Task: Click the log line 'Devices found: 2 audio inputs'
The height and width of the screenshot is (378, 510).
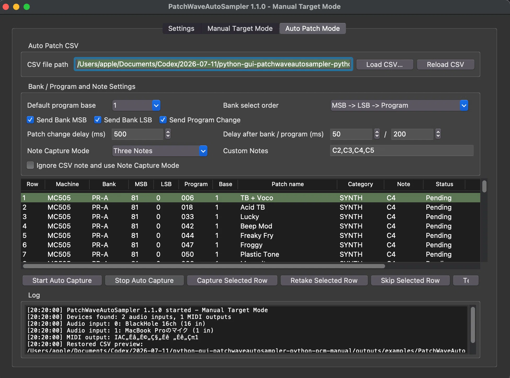Action: coord(129,317)
